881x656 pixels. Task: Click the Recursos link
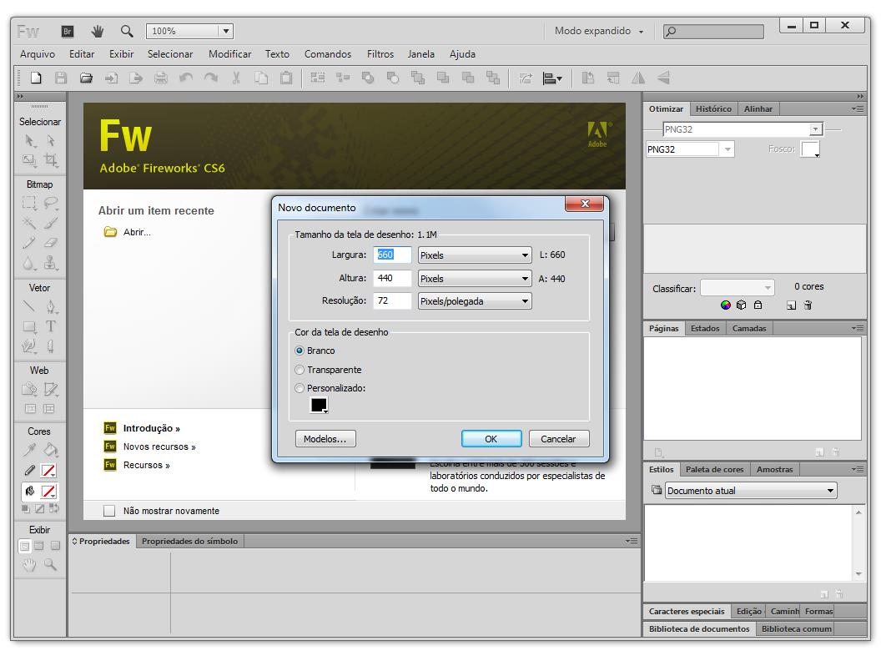[146, 465]
